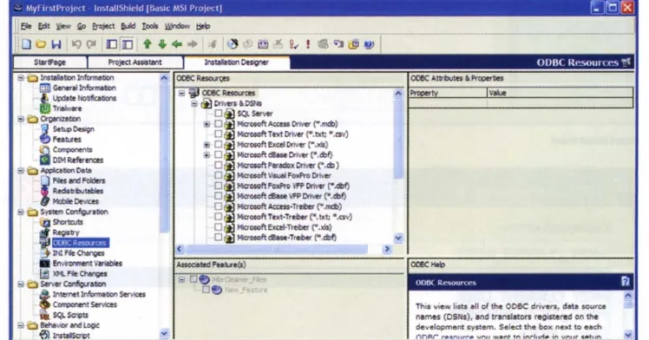Open the Setup Design view
This screenshot has height=340, width=649.
(73, 129)
